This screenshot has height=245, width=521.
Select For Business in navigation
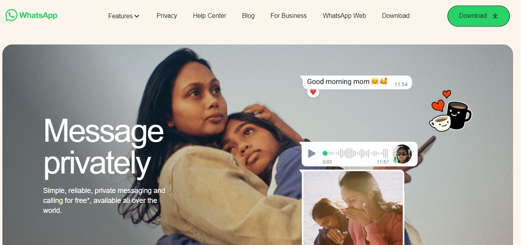point(289,16)
